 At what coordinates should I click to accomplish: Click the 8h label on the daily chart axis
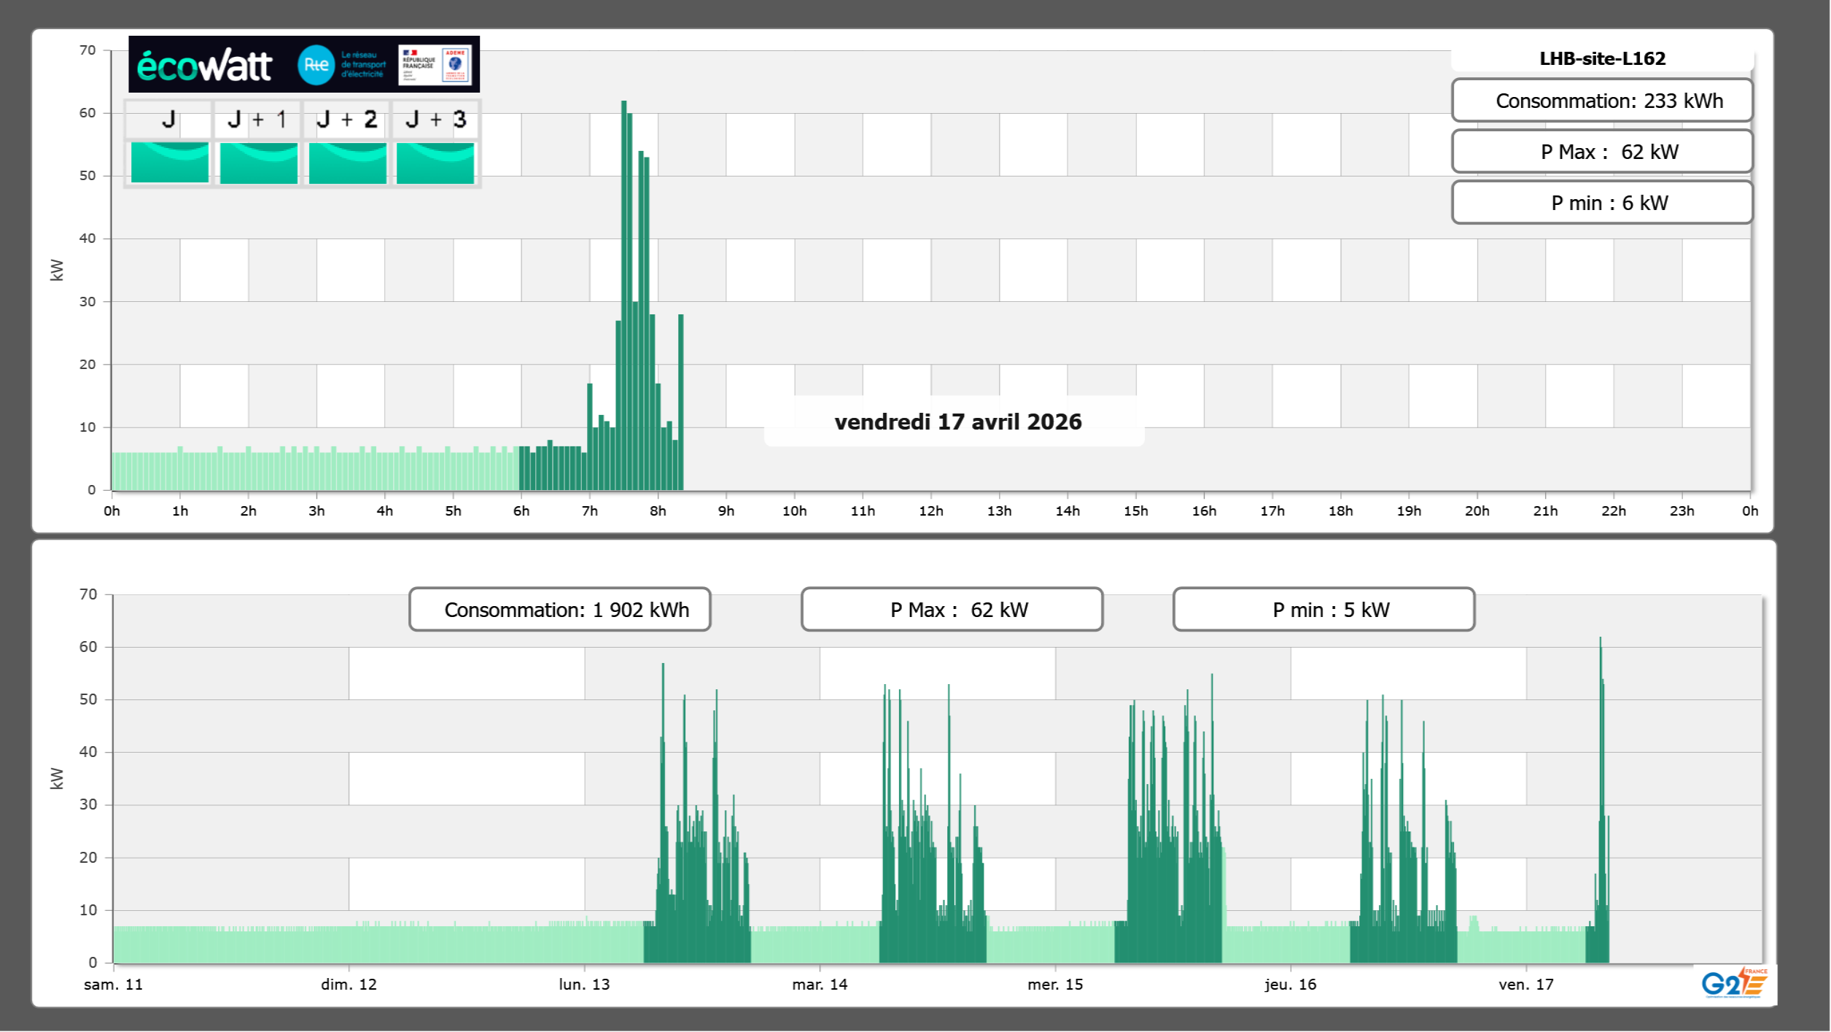658,511
